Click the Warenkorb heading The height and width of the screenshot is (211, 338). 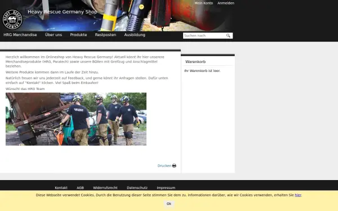click(x=195, y=61)
